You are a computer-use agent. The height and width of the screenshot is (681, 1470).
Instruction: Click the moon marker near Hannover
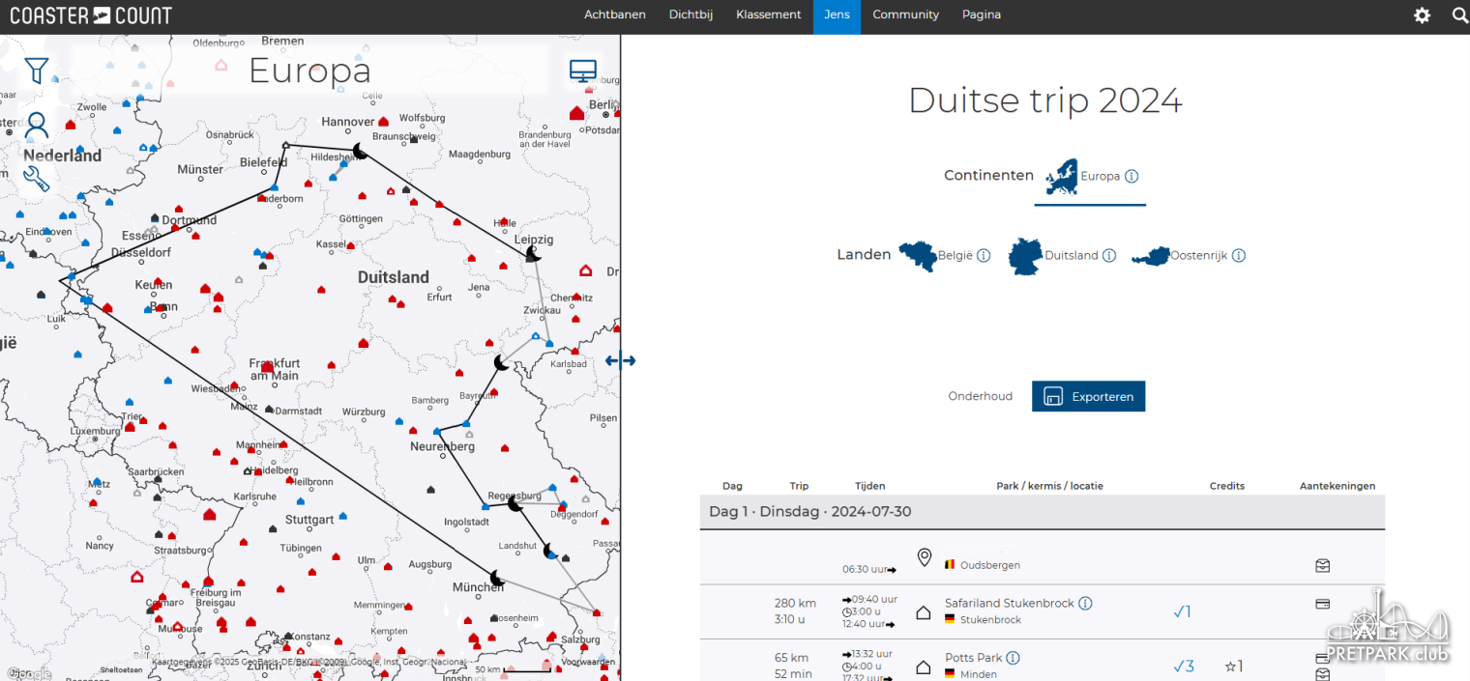coord(360,151)
